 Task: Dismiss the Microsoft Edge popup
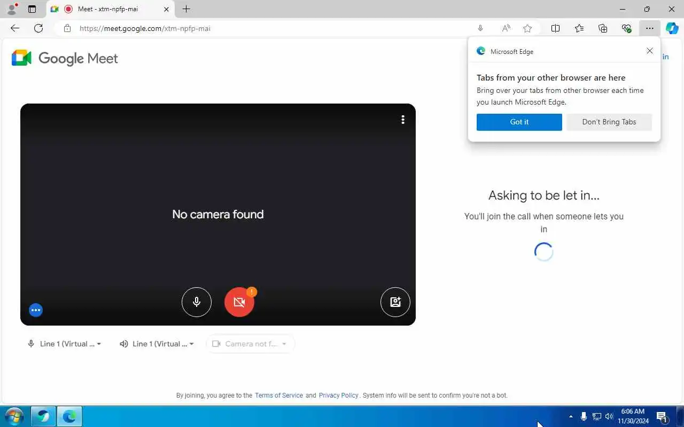click(650, 51)
